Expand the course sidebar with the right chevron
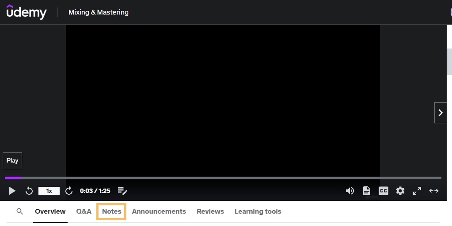Screen dimensions: 452x226 440,113
